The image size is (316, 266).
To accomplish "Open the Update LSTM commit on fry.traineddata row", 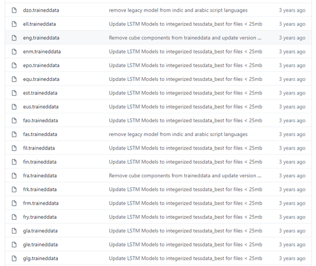I will (185, 217).
